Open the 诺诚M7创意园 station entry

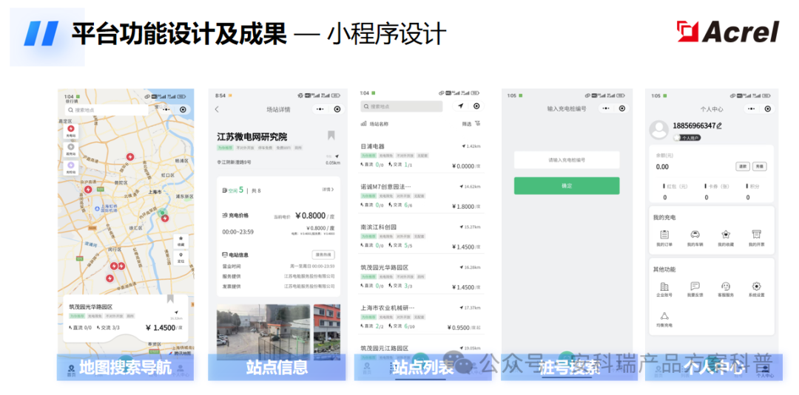click(x=420, y=196)
